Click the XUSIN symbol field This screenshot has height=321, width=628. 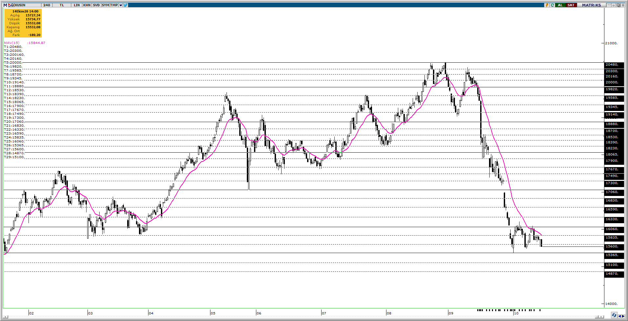[28, 5]
